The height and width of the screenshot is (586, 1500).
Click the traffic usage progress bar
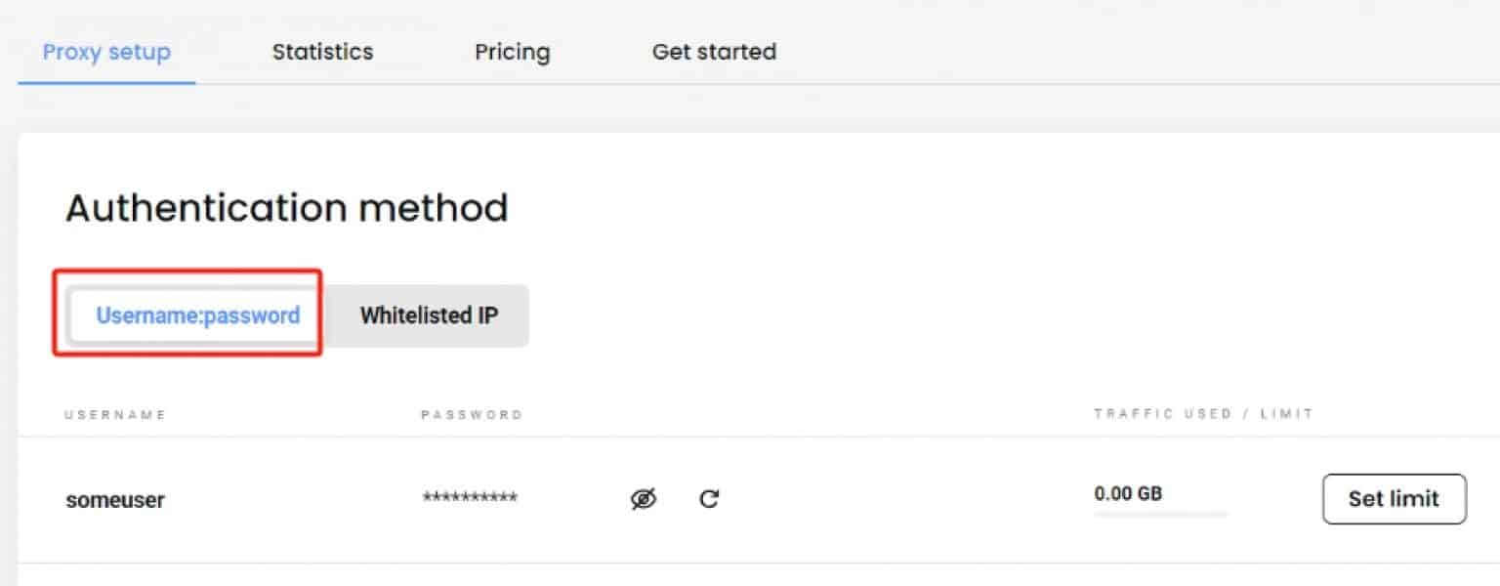(x=1160, y=512)
